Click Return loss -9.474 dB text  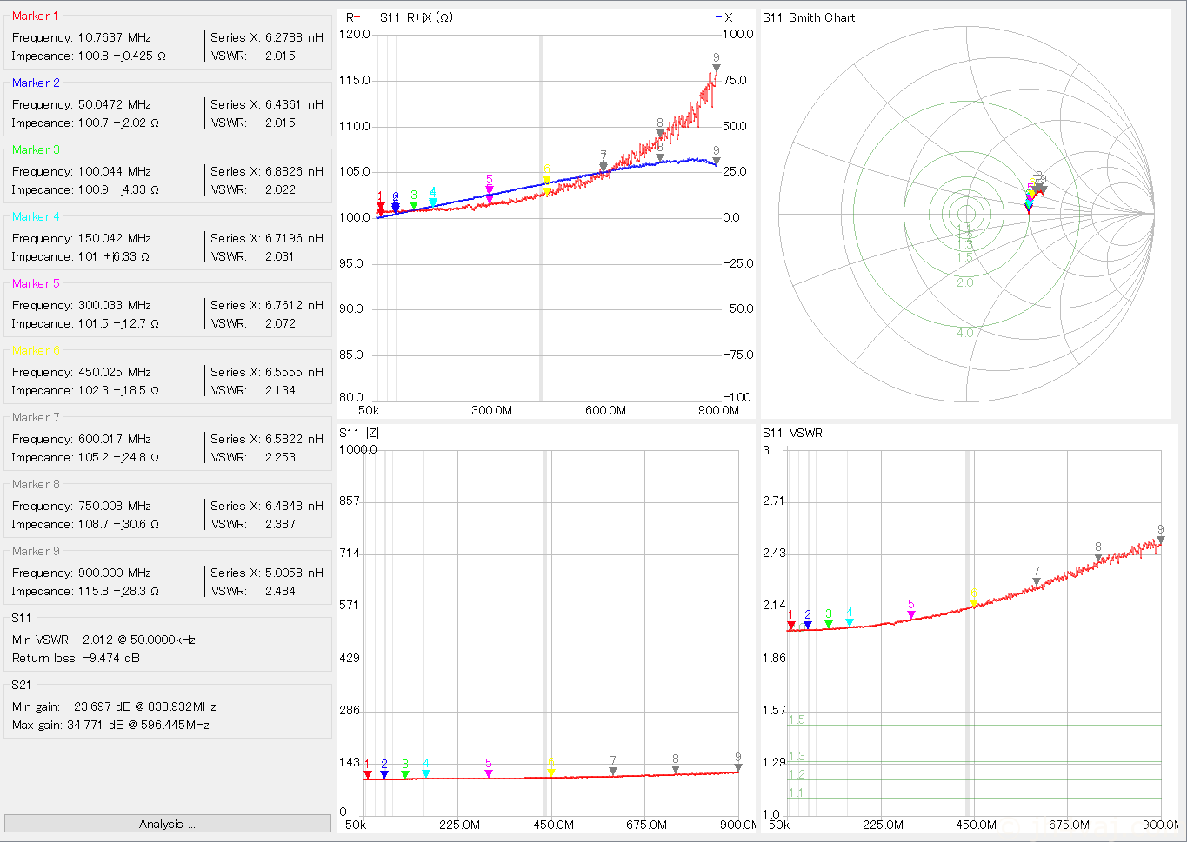point(76,658)
